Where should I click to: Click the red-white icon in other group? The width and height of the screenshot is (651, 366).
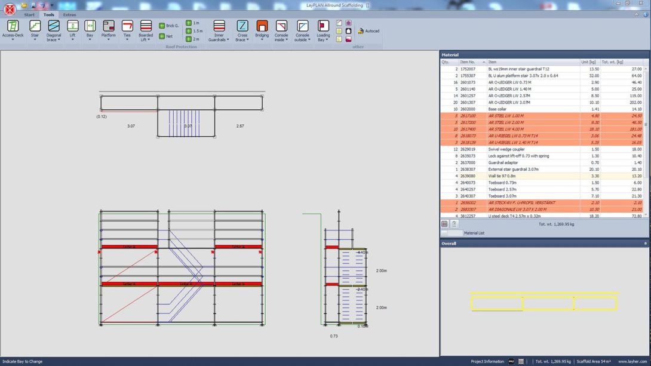348,39
